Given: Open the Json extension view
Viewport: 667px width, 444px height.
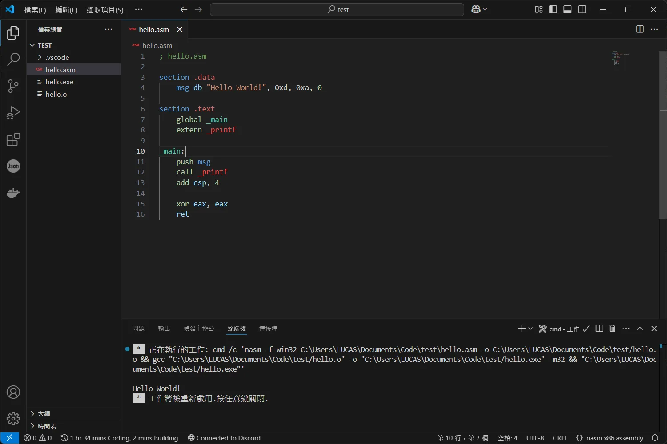Looking at the screenshot, I should tap(13, 166).
